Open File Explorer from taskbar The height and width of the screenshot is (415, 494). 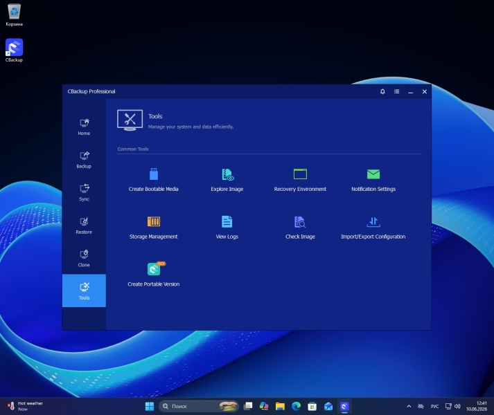coord(280,406)
